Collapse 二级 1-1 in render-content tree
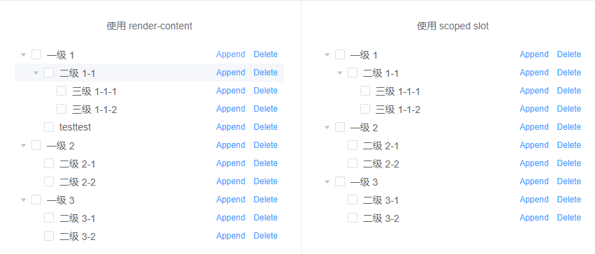The image size is (595, 254). click(x=36, y=73)
